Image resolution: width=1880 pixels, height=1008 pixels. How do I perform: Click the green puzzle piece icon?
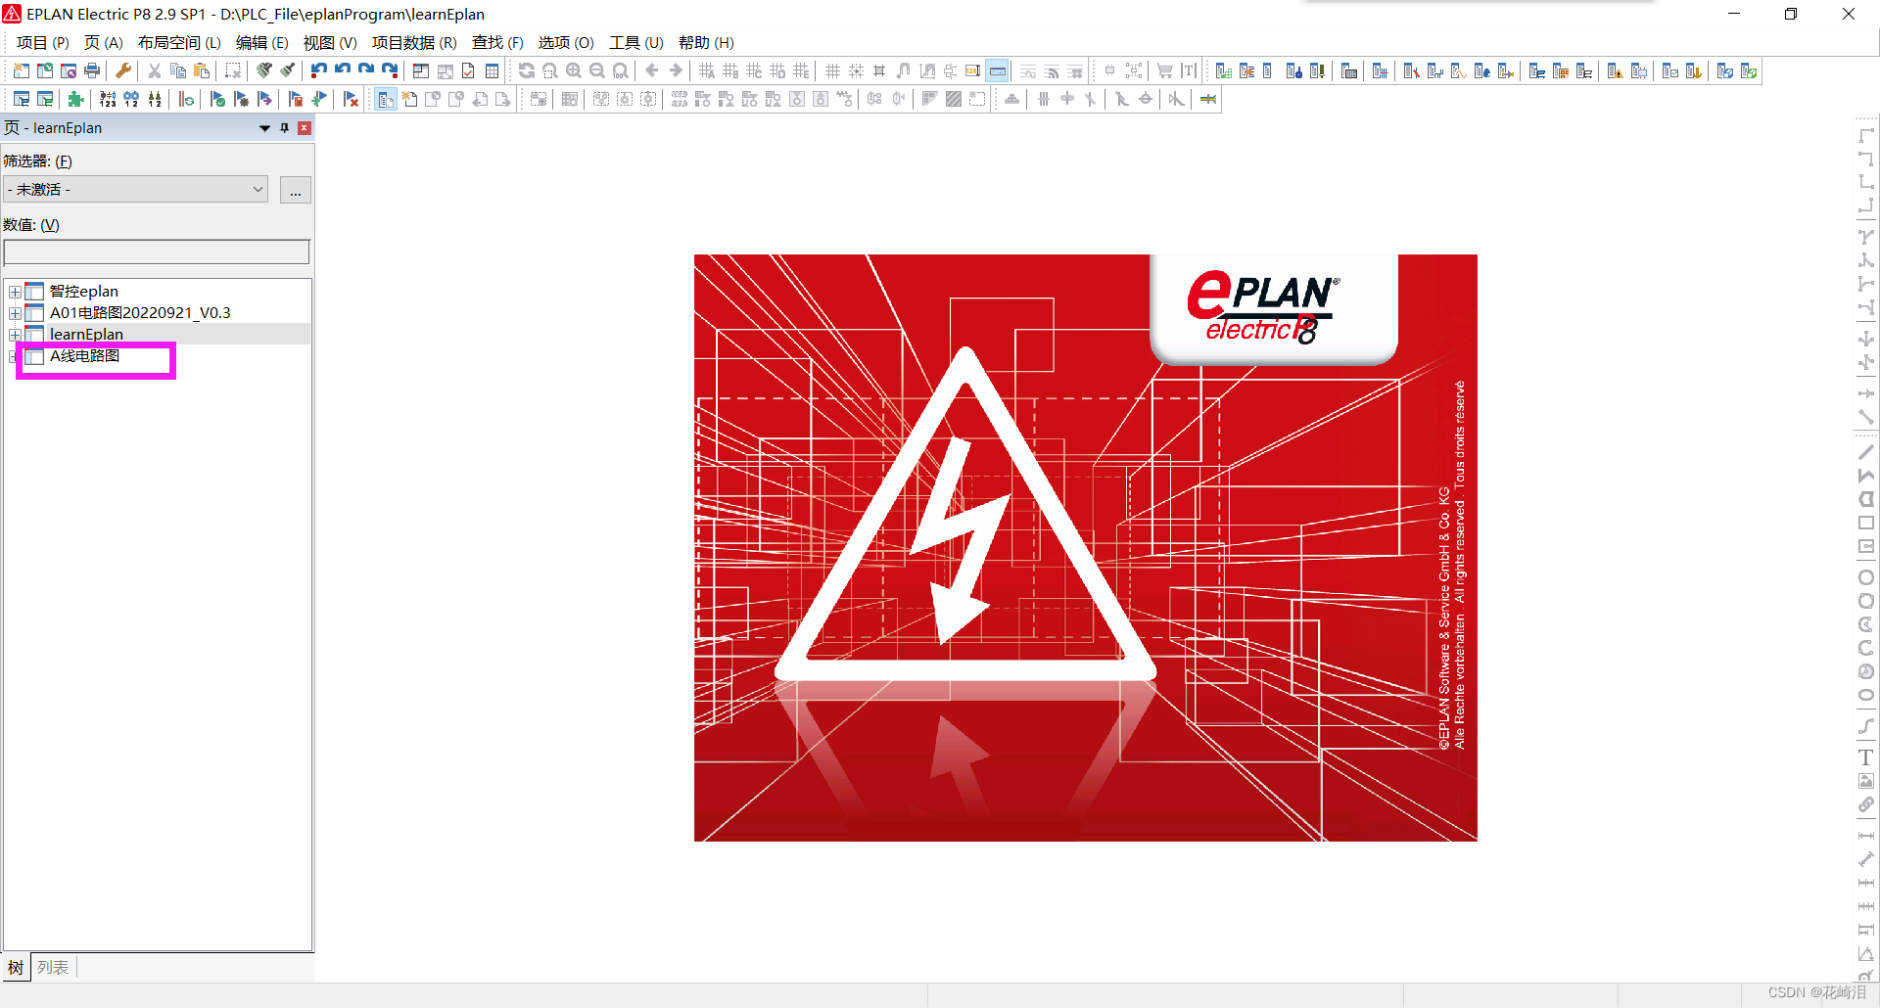pyautogui.click(x=76, y=99)
